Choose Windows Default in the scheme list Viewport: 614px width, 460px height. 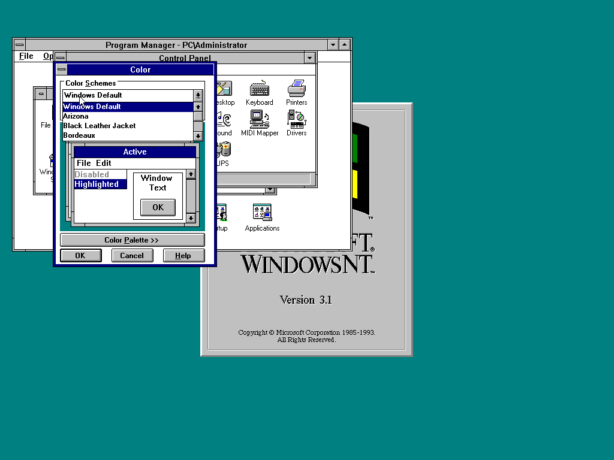pos(128,107)
